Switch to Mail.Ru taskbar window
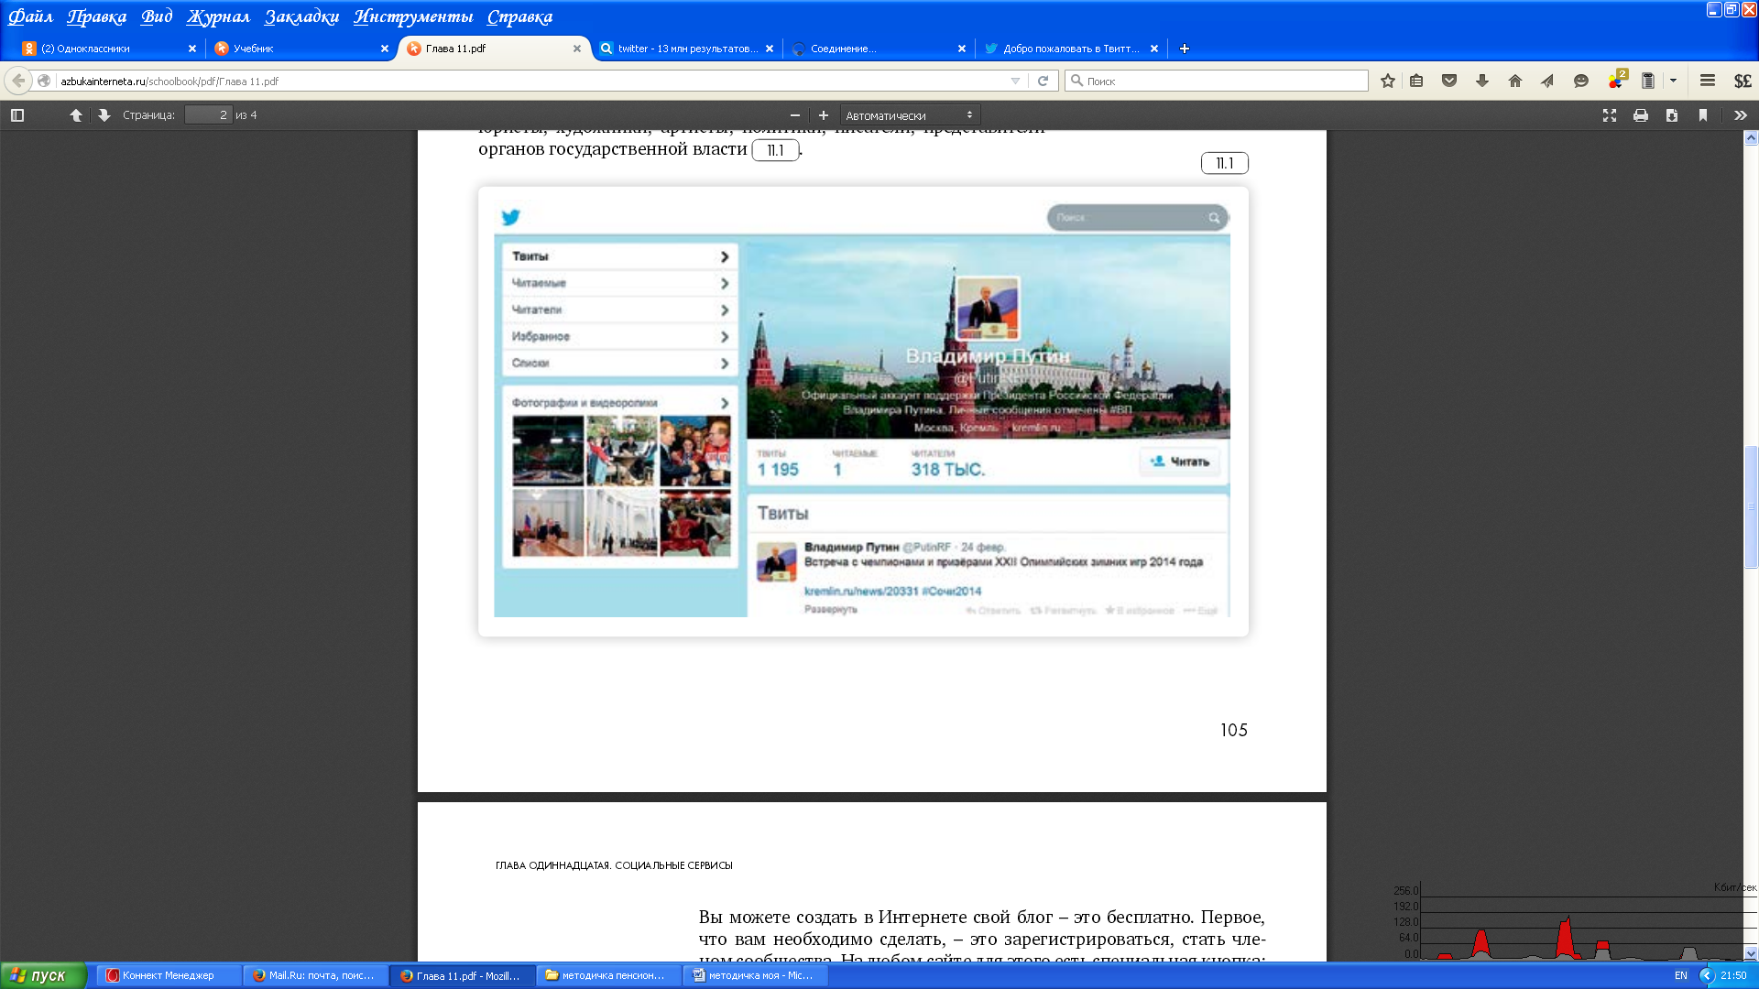This screenshot has height=989, width=1759. (315, 975)
